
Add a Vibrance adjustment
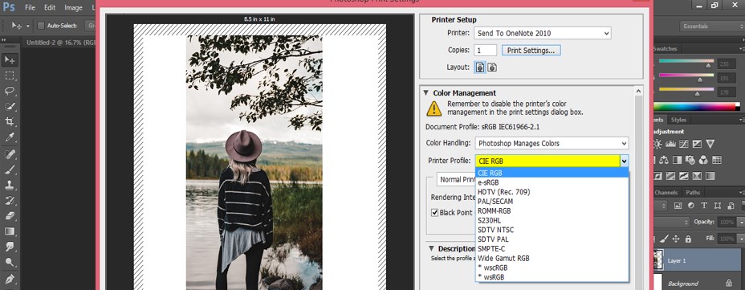[x=710, y=144]
